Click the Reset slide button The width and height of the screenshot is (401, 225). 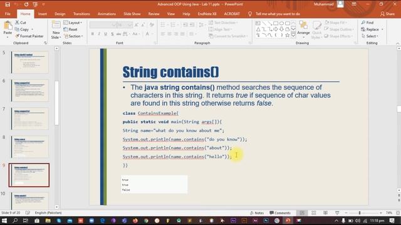(70, 29)
